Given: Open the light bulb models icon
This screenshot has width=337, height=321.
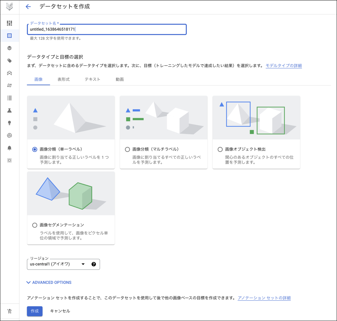Looking at the screenshot, I should [9, 123].
